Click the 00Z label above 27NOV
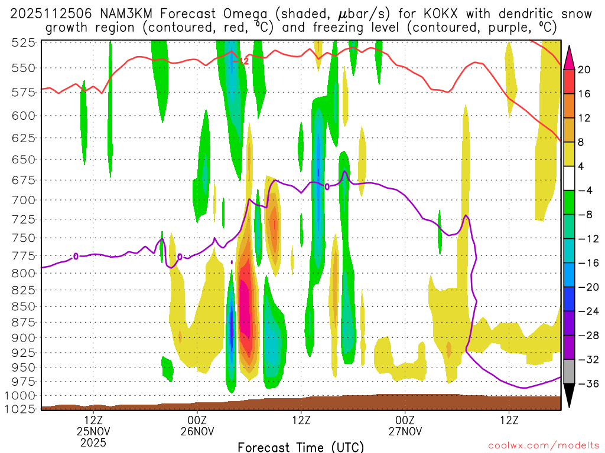 tap(405, 420)
